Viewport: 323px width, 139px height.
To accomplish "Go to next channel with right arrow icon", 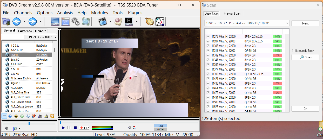I will coord(32,22).
